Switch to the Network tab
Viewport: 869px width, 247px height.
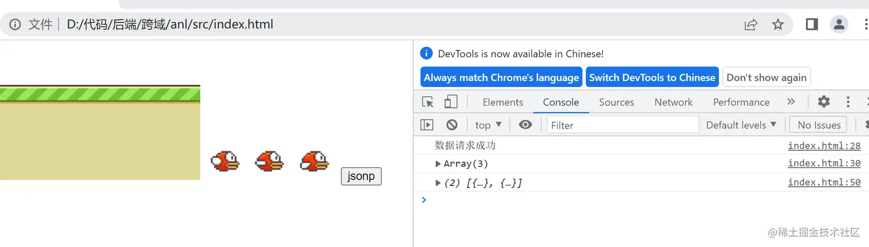pyautogui.click(x=673, y=102)
